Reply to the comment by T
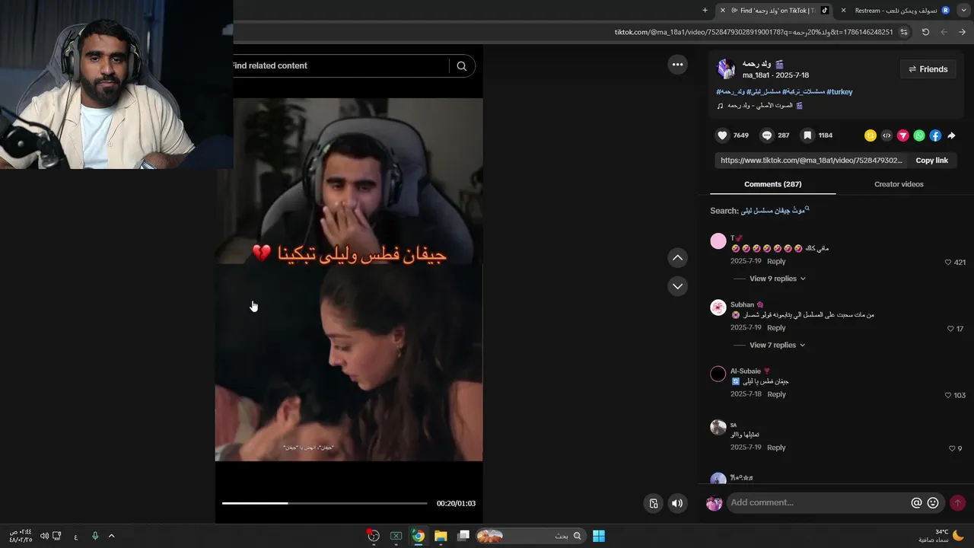 click(776, 262)
